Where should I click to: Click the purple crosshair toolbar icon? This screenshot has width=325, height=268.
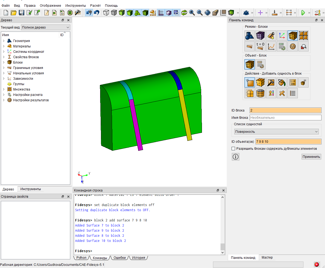click(x=260, y=13)
